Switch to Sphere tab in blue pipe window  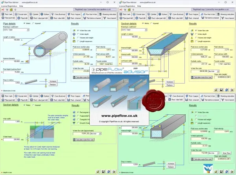pos(45,14)
